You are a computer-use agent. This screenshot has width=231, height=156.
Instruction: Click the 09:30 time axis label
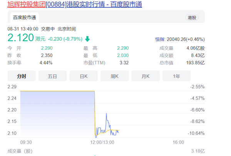[26, 142]
